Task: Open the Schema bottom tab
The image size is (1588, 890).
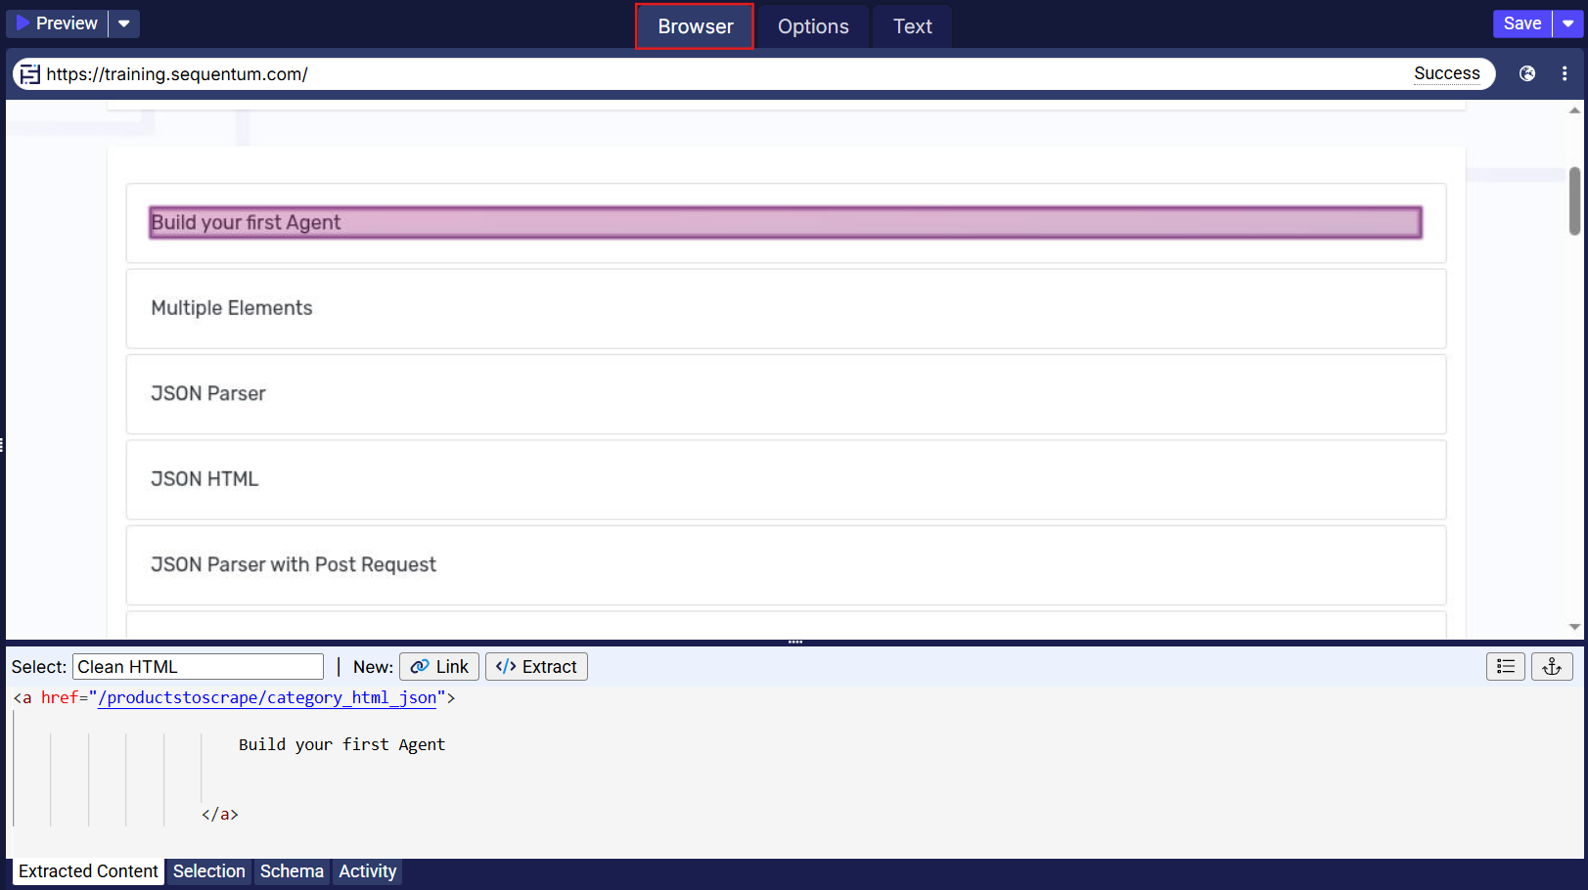Action: tap(292, 870)
